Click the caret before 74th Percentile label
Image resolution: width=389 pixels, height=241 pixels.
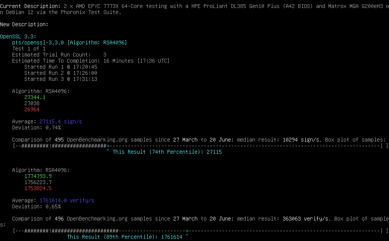pos(108,152)
